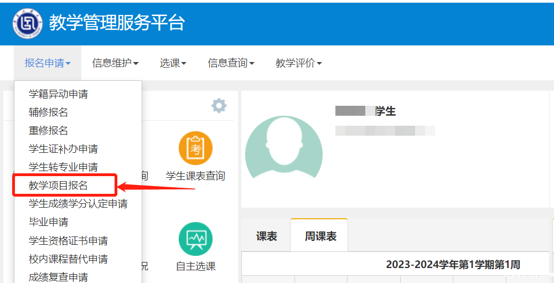Open the 教学评价 dropdown menu
The width and height of the screenshot is (554, 283).
click(x=298, y=63)
